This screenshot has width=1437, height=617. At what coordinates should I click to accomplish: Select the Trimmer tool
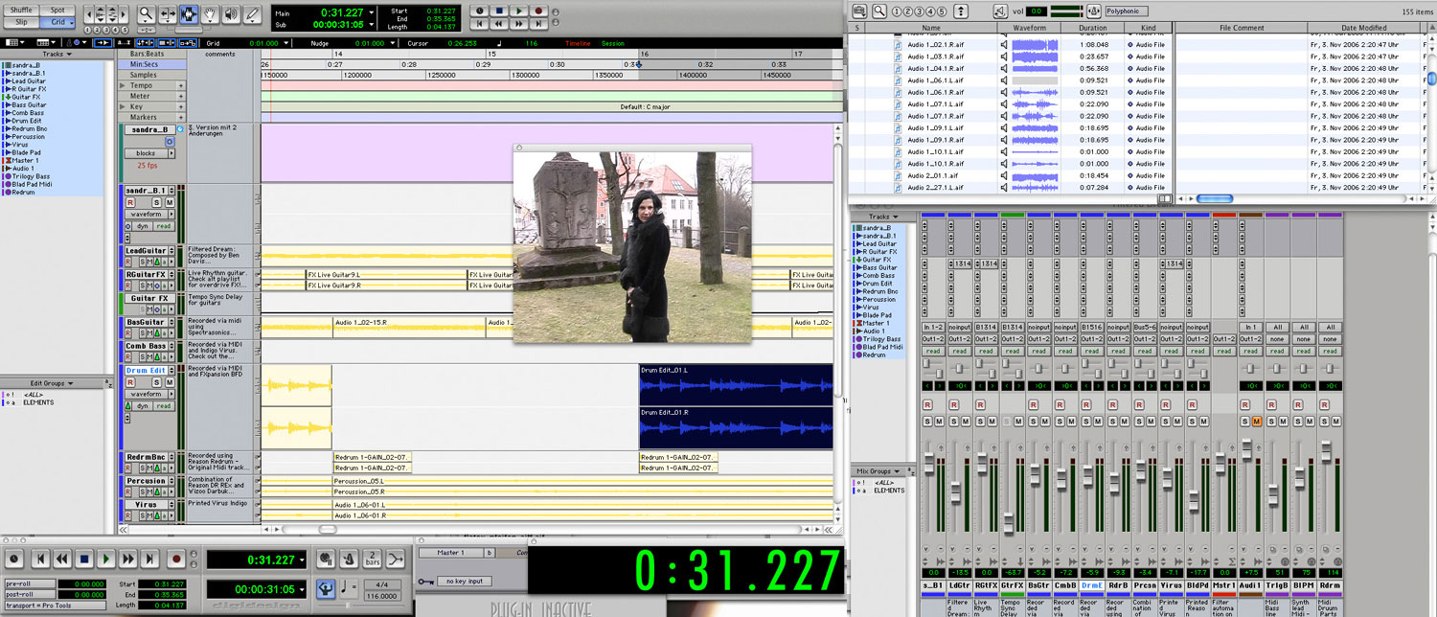pos(168,14)
